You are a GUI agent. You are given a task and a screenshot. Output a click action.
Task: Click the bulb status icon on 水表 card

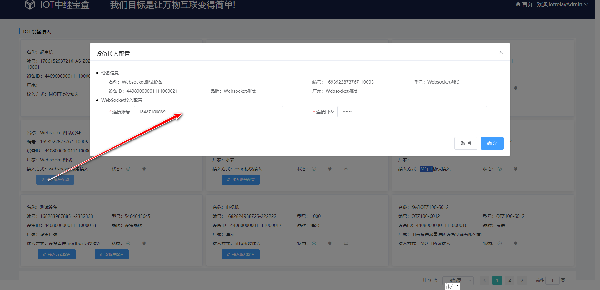pos(330,169)
